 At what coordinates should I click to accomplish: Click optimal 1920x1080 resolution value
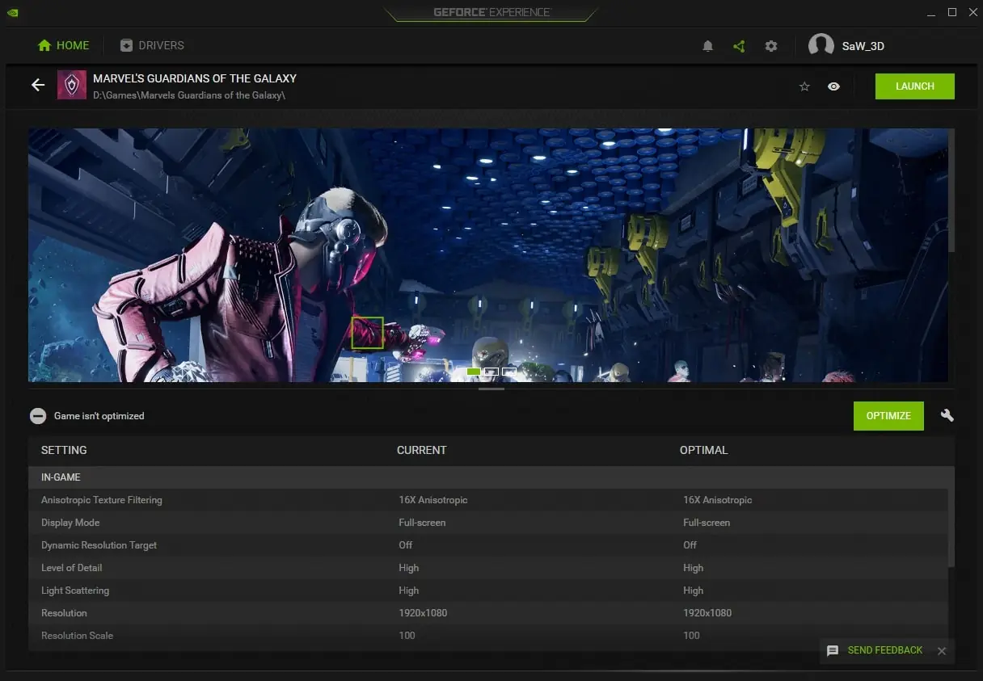click(x=707, y=613)
